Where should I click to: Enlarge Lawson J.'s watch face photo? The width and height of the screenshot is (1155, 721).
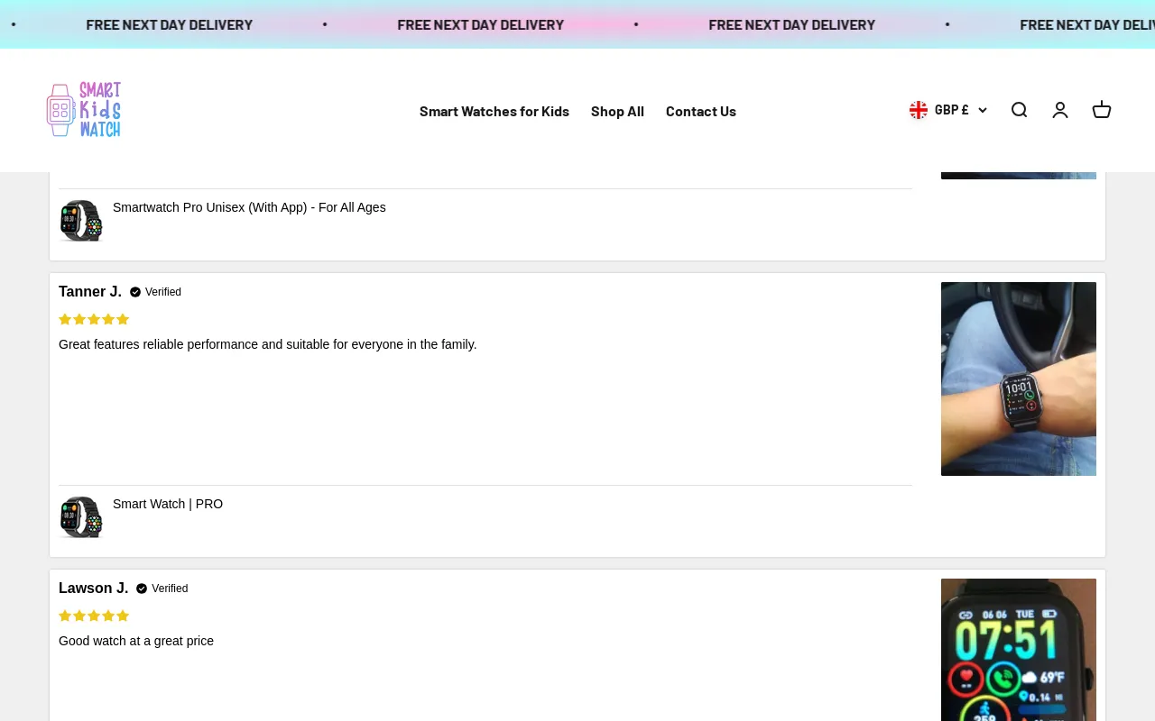[1018, 649]
